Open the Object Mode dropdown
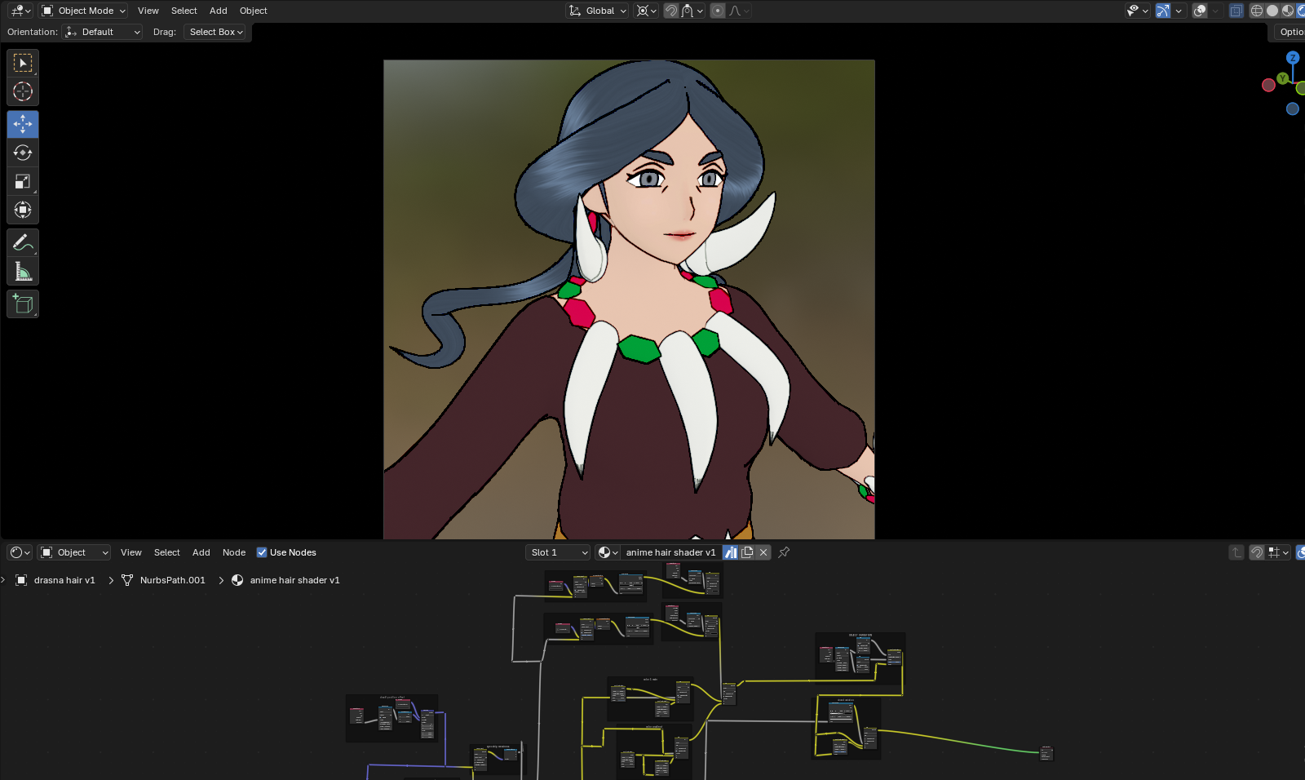The height and width of the screenshot is (780, 1305). coord(84,11)
